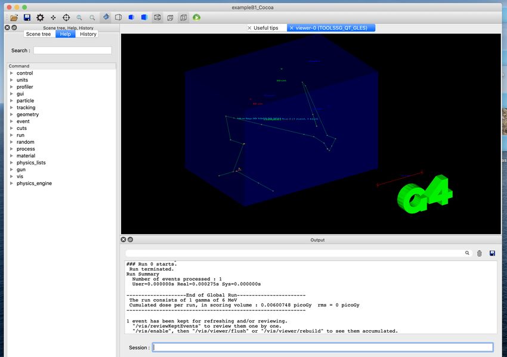This screenshot has width=507, height=357.
Task: Close the Scene tree dock panel
Action: (x=7, y=27)
